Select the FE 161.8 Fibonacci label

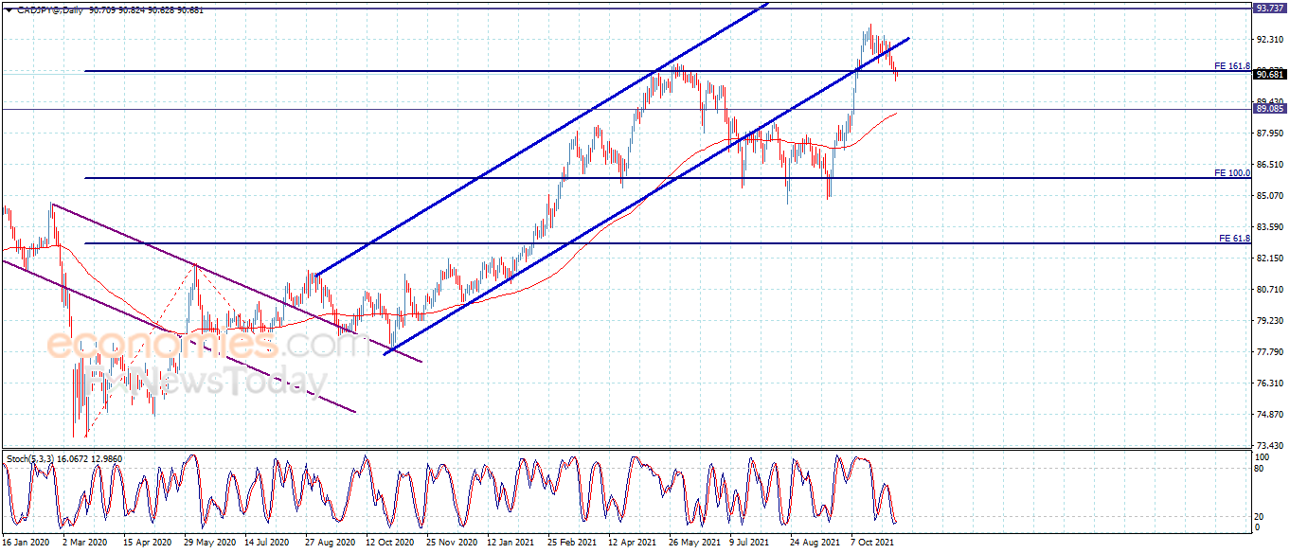1232,66
